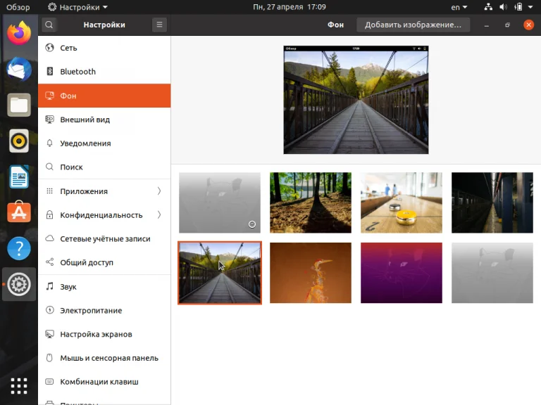Open the hamburger menu in Settings header
Image resolution: width=541 pixels, height=405 pixels.
(x=160, y=25)
